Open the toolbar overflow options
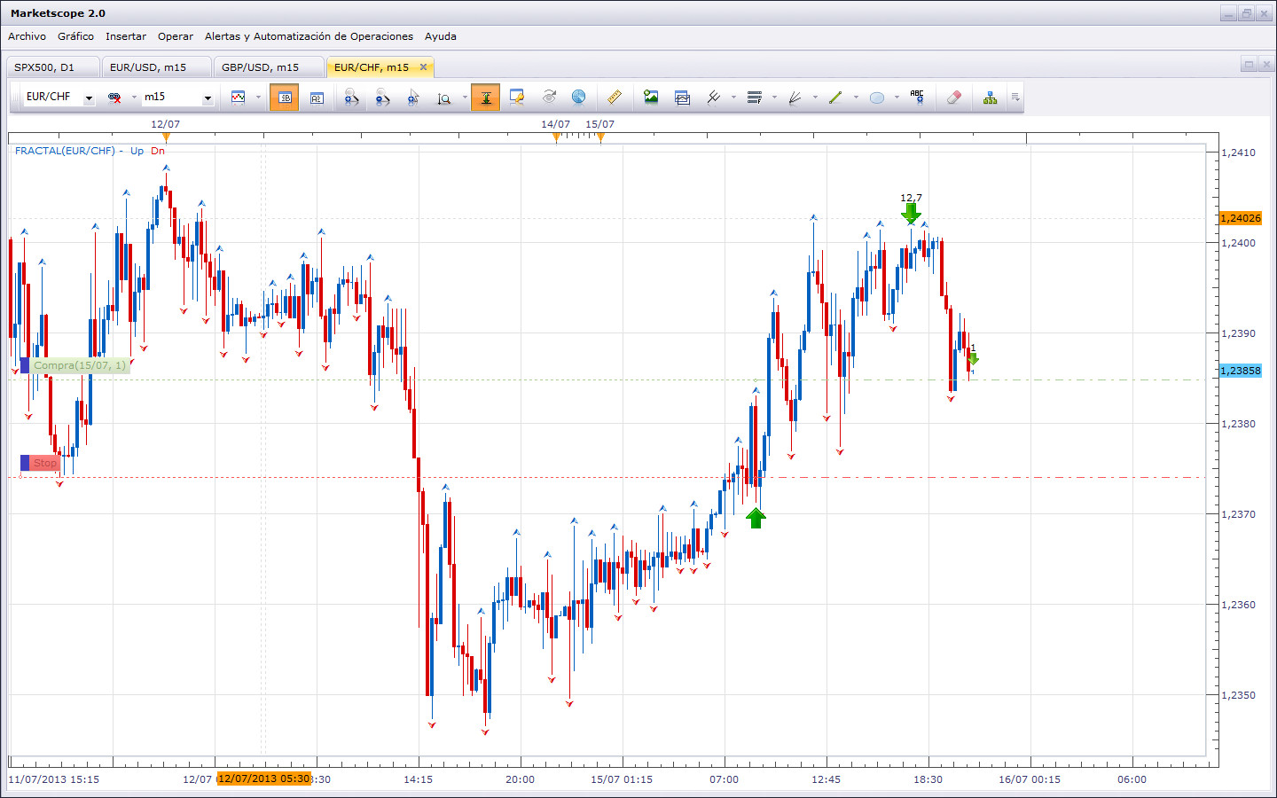The width and height of the screenshot is (1277, 798). pos(1015,98)
